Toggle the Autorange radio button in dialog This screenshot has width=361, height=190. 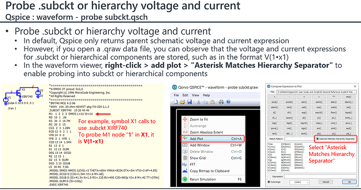point(269,182)
